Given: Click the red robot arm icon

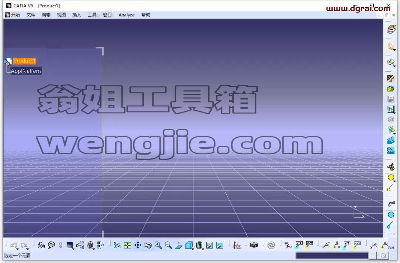Looking at the screenshot, I should point(391,167).
